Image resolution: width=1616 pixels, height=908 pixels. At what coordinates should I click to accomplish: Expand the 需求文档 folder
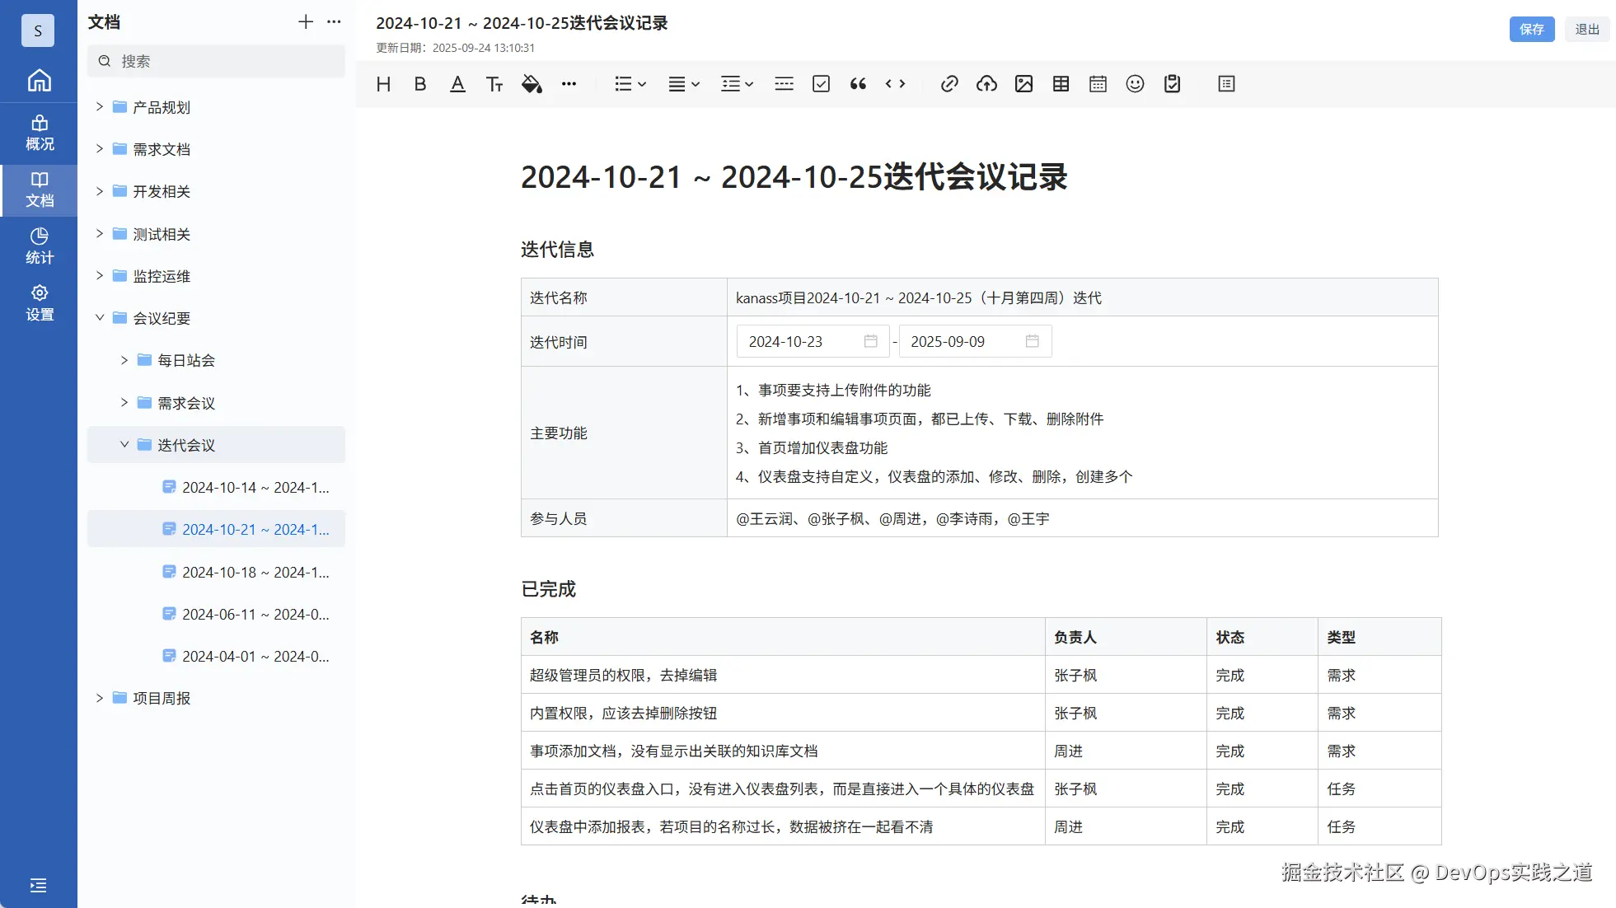[x=99, y=148]
